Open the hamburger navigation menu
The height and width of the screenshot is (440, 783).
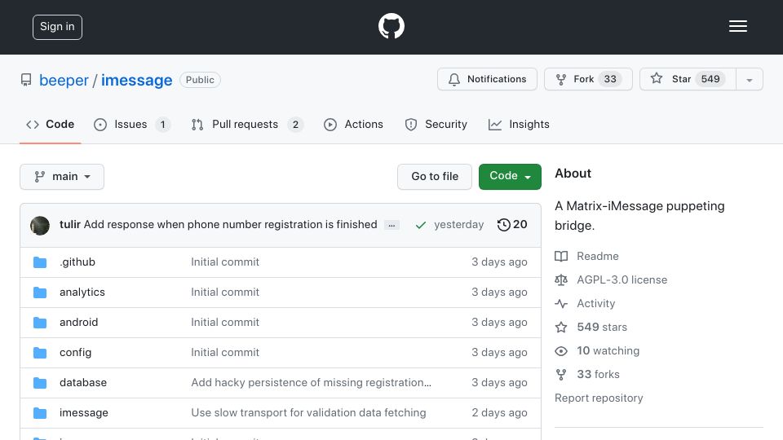737,26
